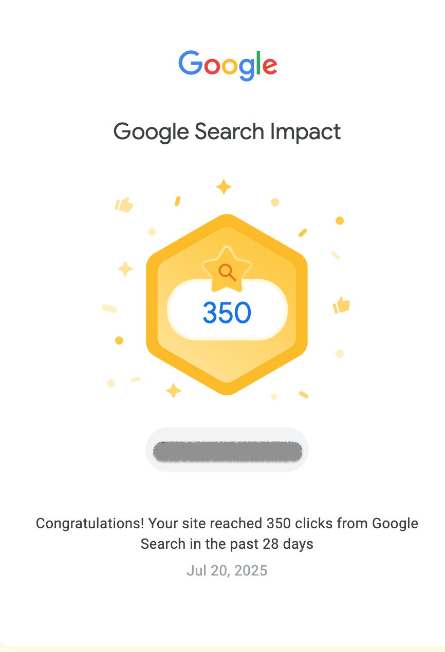This screenshot has height=652, width=445.
Task: Click the pale dot below the right thumbs-up
Action: tap(339, 354)
